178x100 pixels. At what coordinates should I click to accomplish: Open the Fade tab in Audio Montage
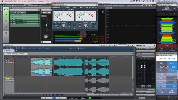39,48
